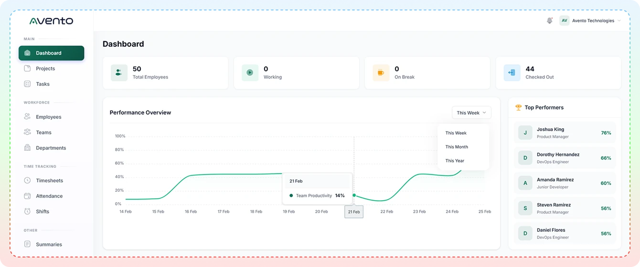The image size is (640, 267).
Task: Click the Working play icon
Action: pyautogui.click(x=250, y=72)
